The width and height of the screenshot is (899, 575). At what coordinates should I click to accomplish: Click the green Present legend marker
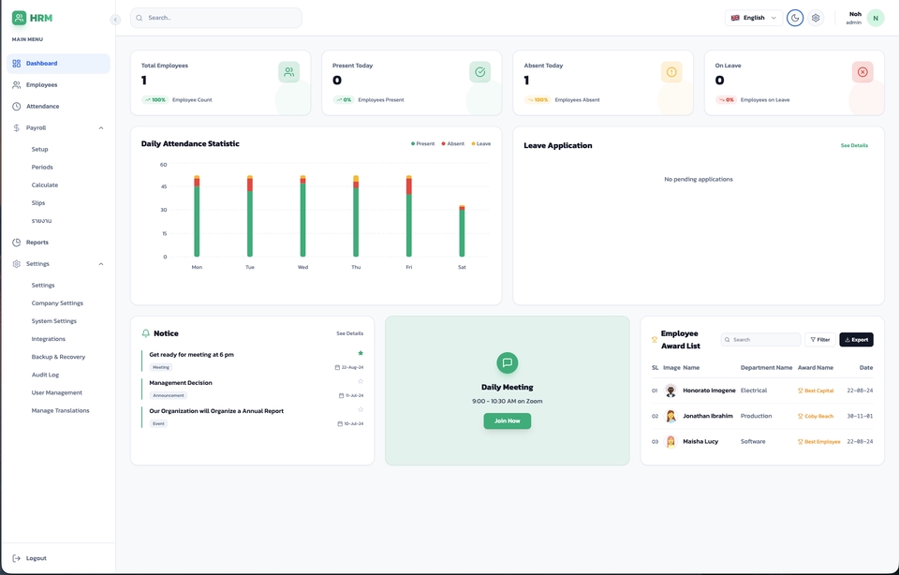pos(413,144)
